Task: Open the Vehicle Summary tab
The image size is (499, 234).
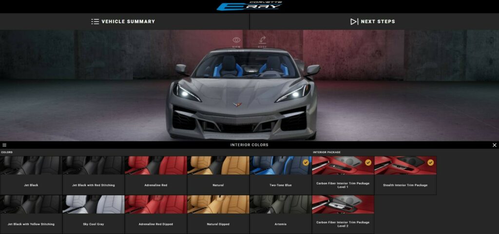Action: (x=124, y=21)
